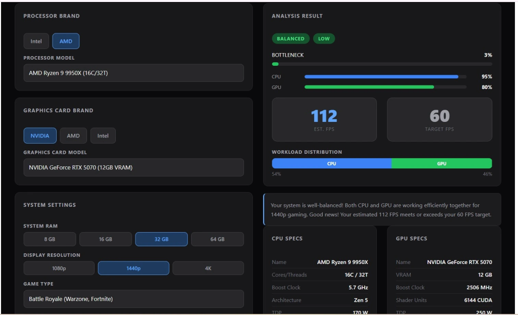Set system RAM to 16 GB
518x315 pixels.
105,239
